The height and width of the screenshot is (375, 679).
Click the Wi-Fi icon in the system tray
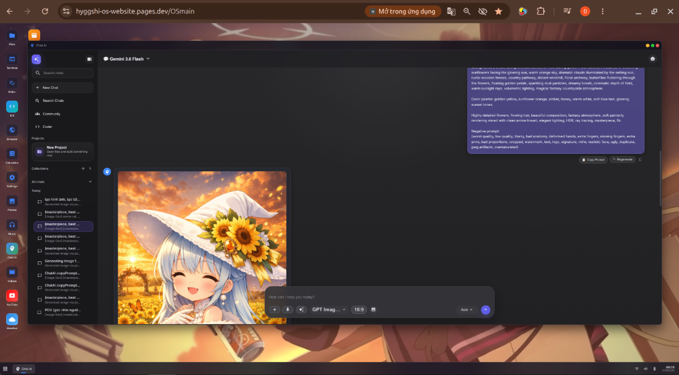pos(636,369)
